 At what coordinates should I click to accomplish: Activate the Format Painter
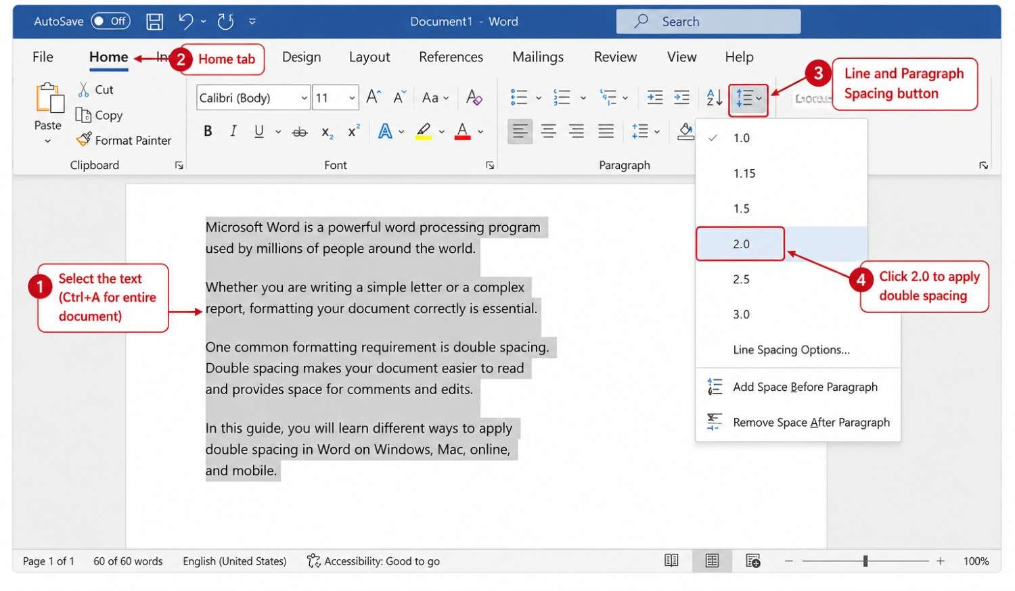[x=124, y=140]
